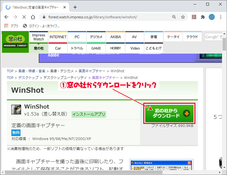Open the Impress Watch nav tab
The height and width of the screenshot is (175, 227).
click(x=39, y=36)
